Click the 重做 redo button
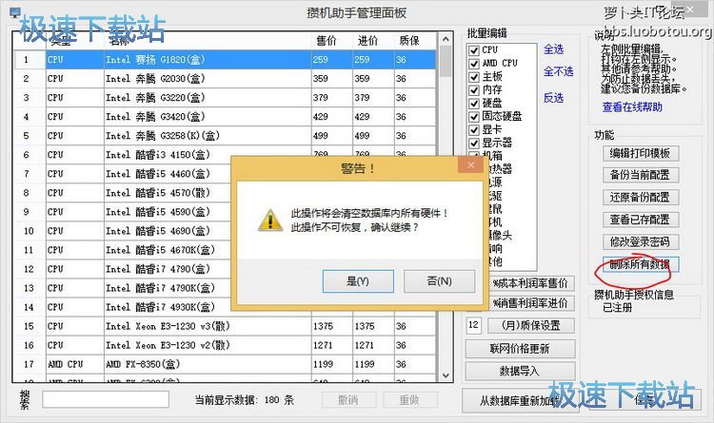Image resolution: width=714 pixels, height=423 pixels. point(409,400)
